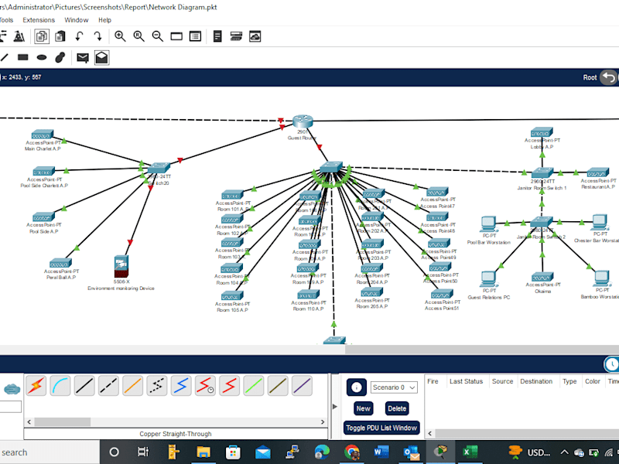This screenshot has width=619, height=464.
Task: Toggle the complex PDU open envelope tool
Action: pos(102,57)
